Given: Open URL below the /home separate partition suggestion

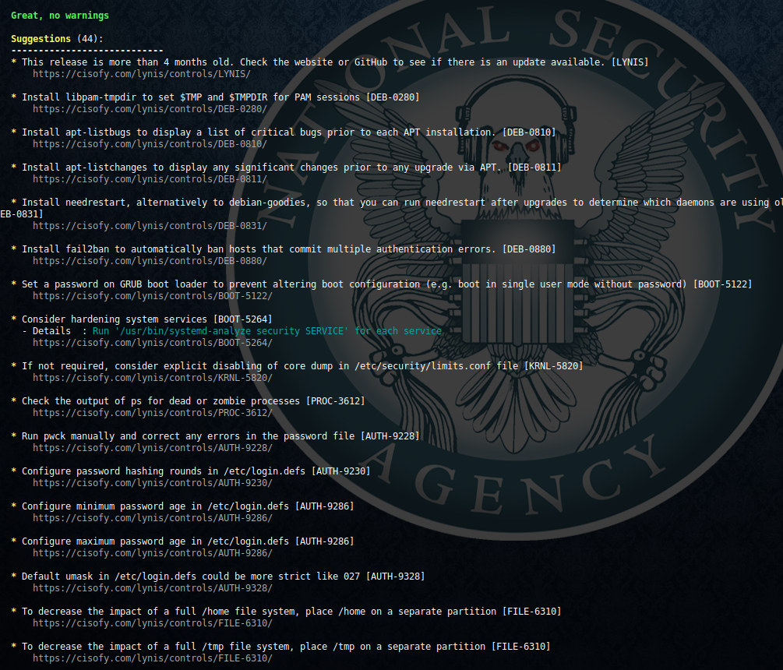Looking at the screenshot, I should 152,623.
